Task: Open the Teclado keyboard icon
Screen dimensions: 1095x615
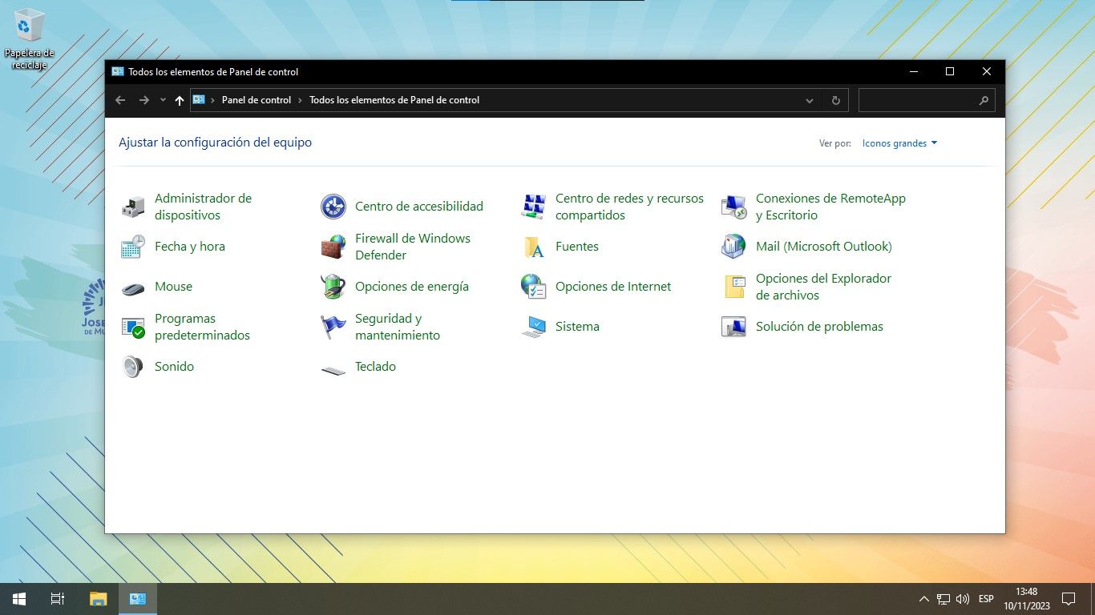Action: point(333,367)
